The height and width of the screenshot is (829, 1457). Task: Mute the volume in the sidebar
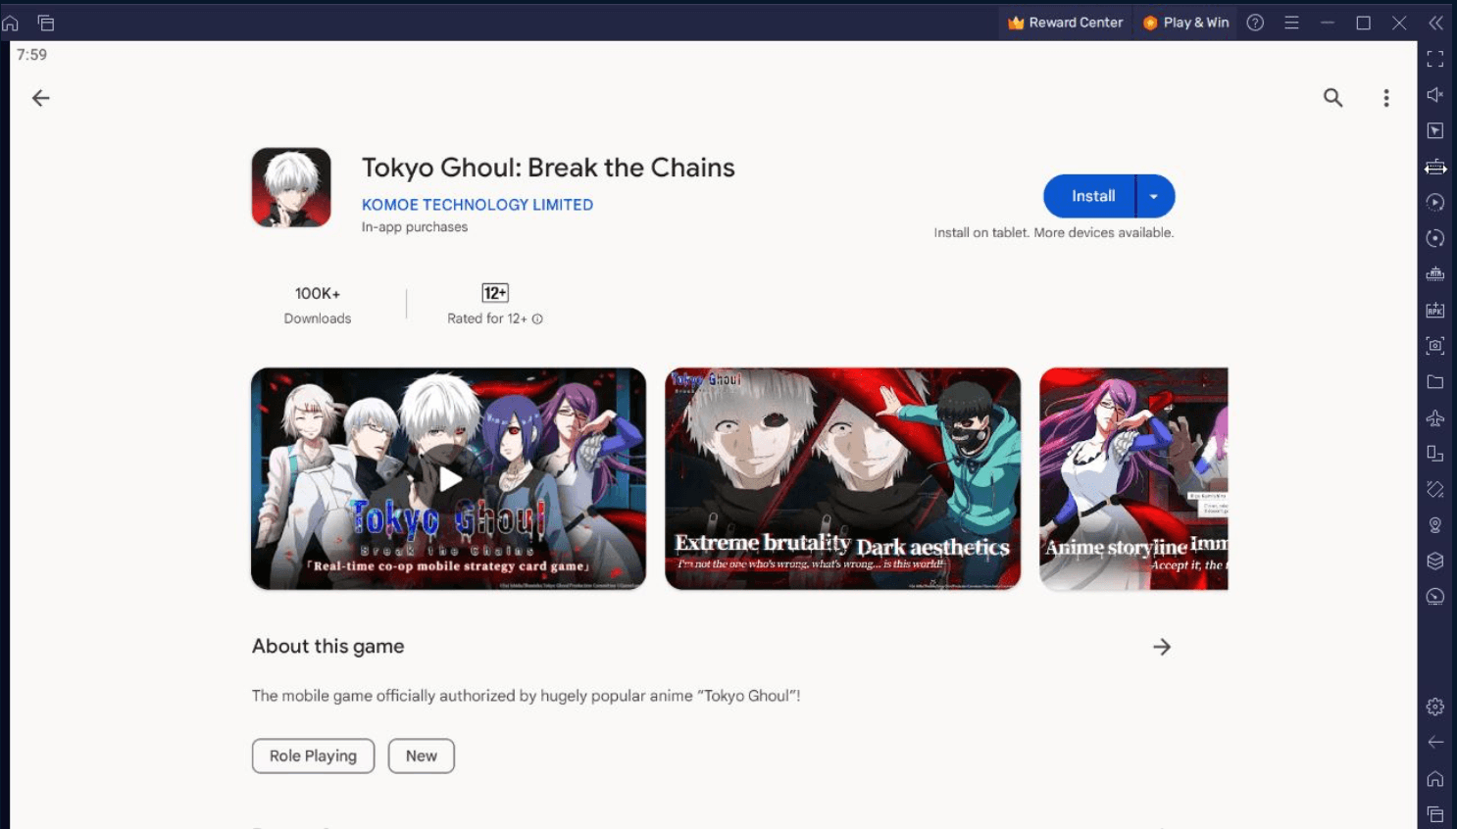[x=1435, y=94]
